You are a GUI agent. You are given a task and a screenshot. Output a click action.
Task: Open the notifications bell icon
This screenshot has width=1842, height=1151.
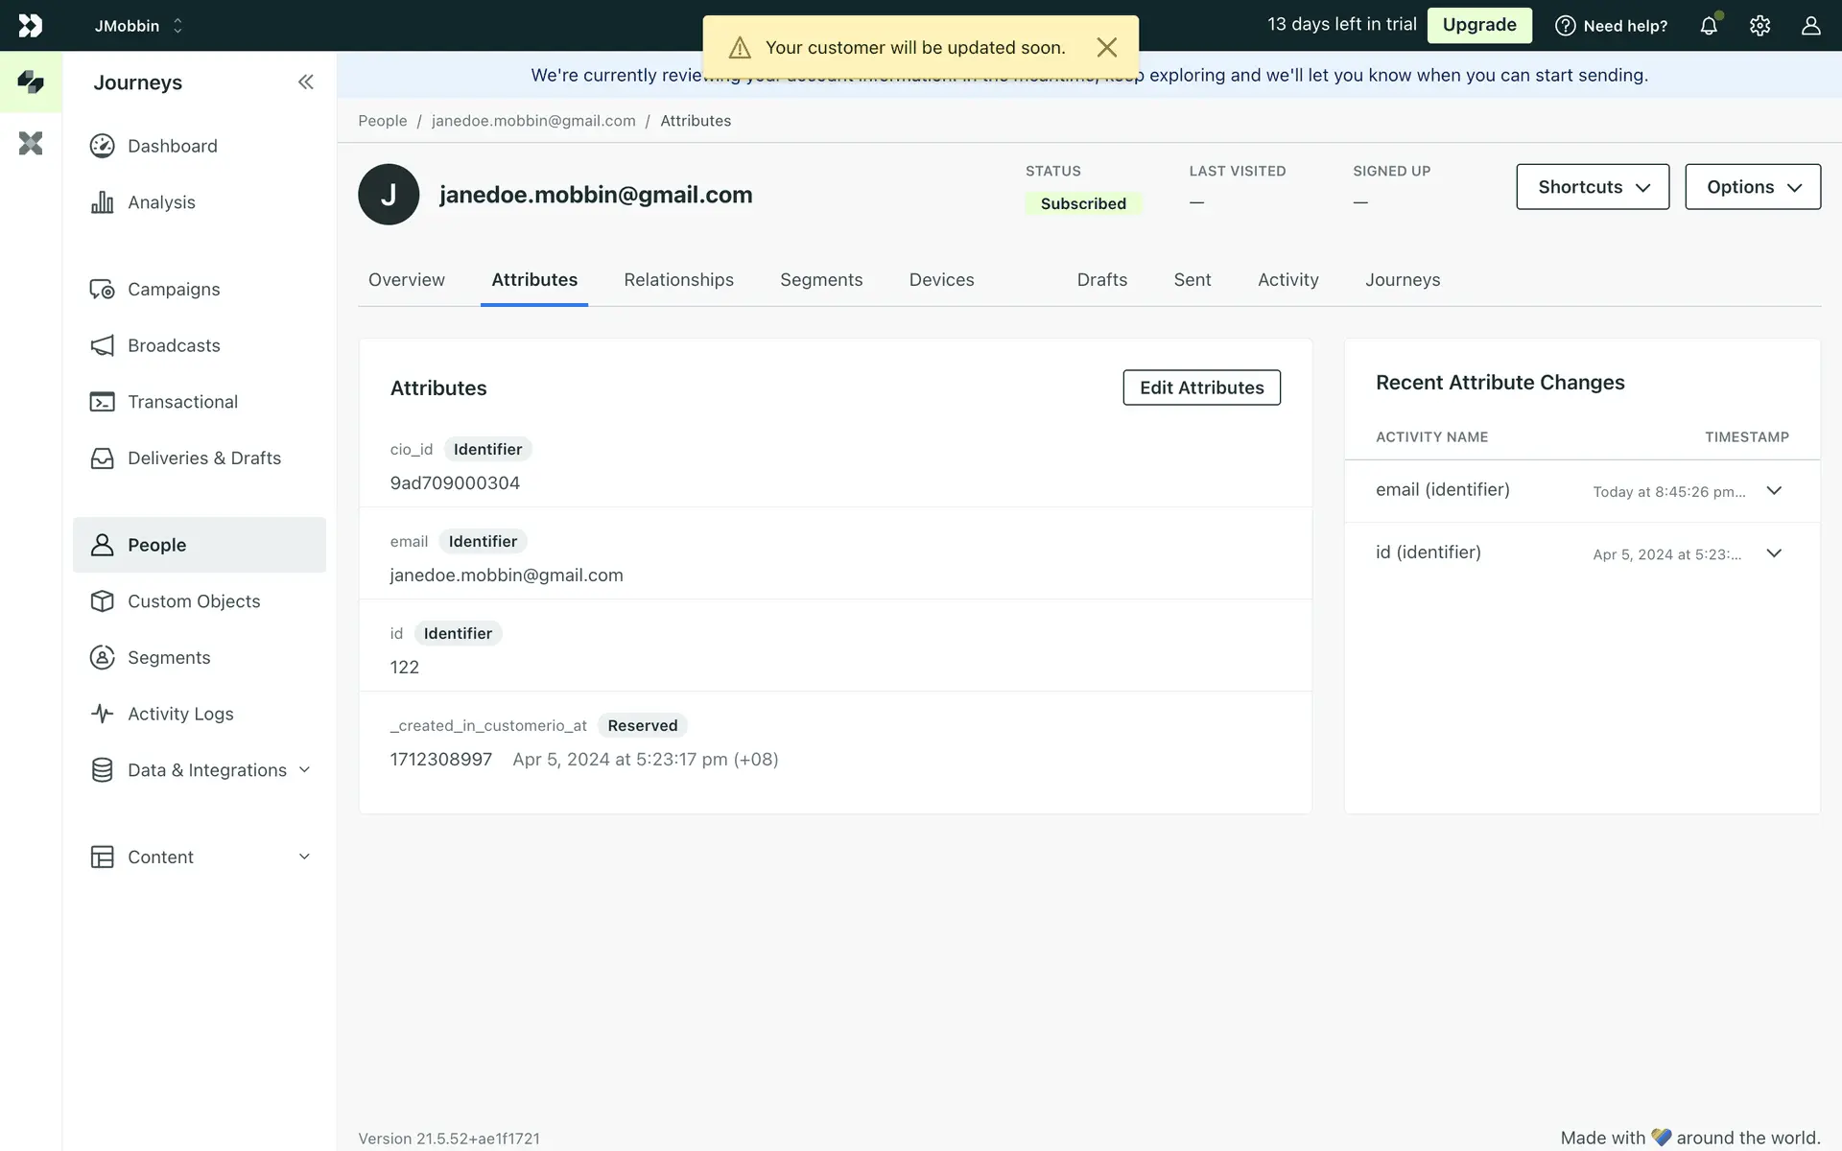tap(1709, 26)
